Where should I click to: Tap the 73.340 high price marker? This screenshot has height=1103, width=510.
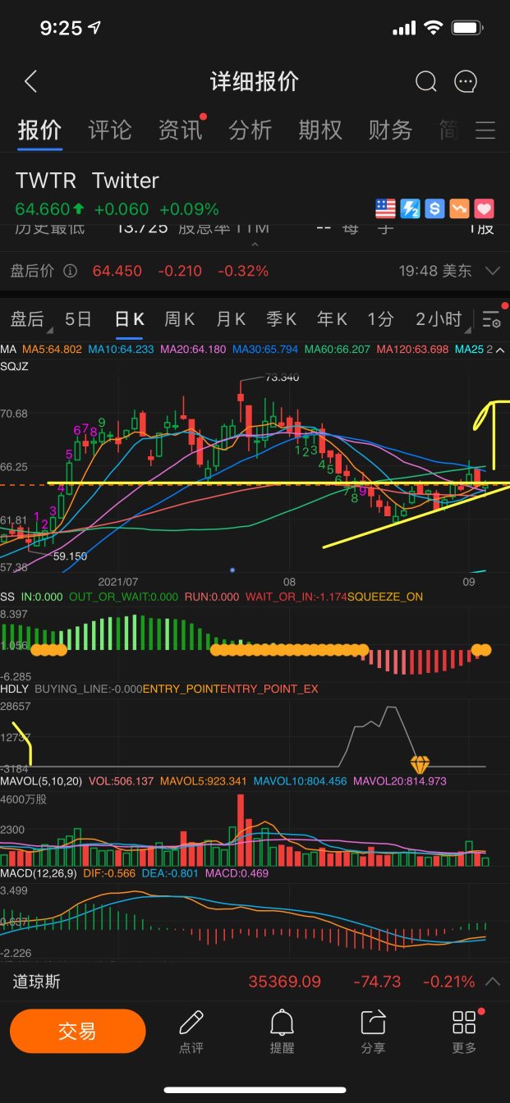point(283,378)
